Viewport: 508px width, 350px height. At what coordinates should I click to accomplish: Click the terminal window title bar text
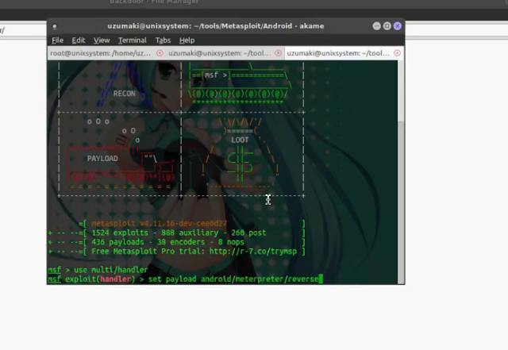click(x=215, y=26)
